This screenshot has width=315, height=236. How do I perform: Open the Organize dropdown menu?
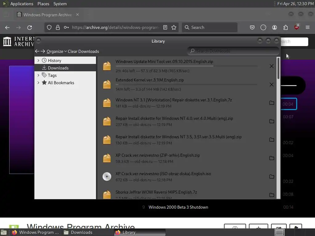[57, 51]
